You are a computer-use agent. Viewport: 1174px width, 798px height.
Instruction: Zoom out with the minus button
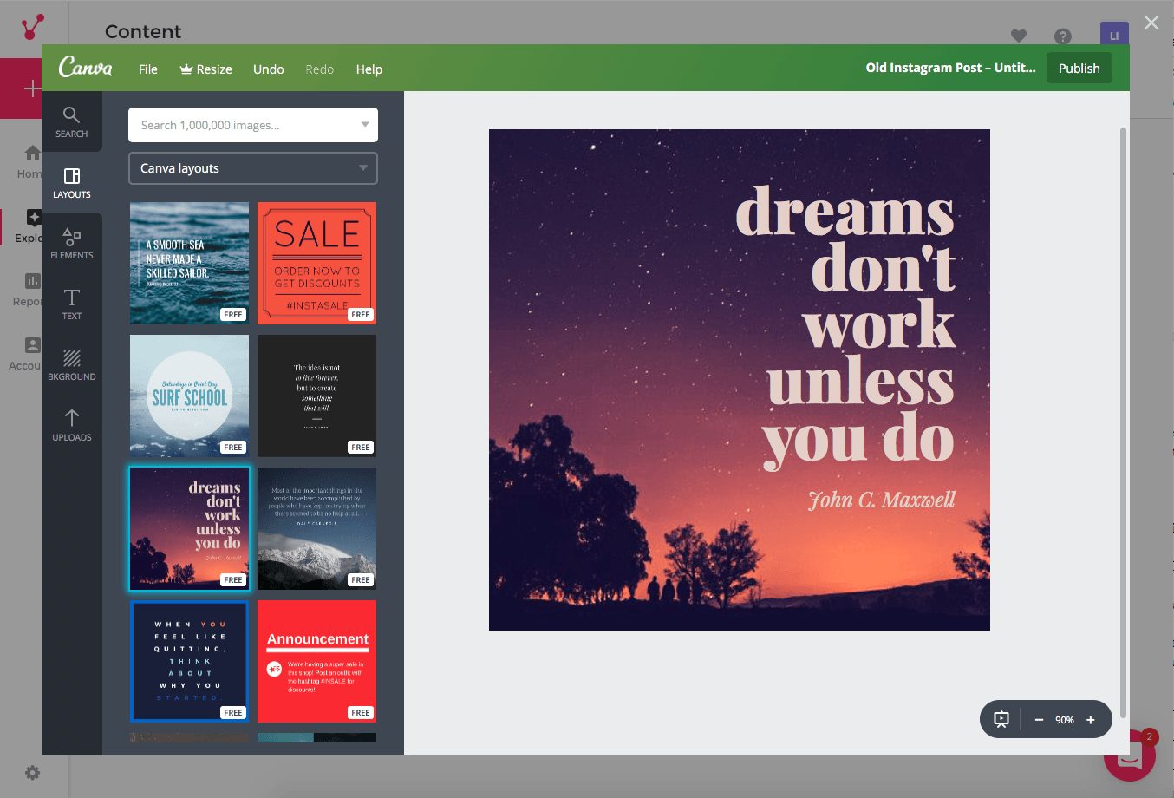[x=1039, y=720]
